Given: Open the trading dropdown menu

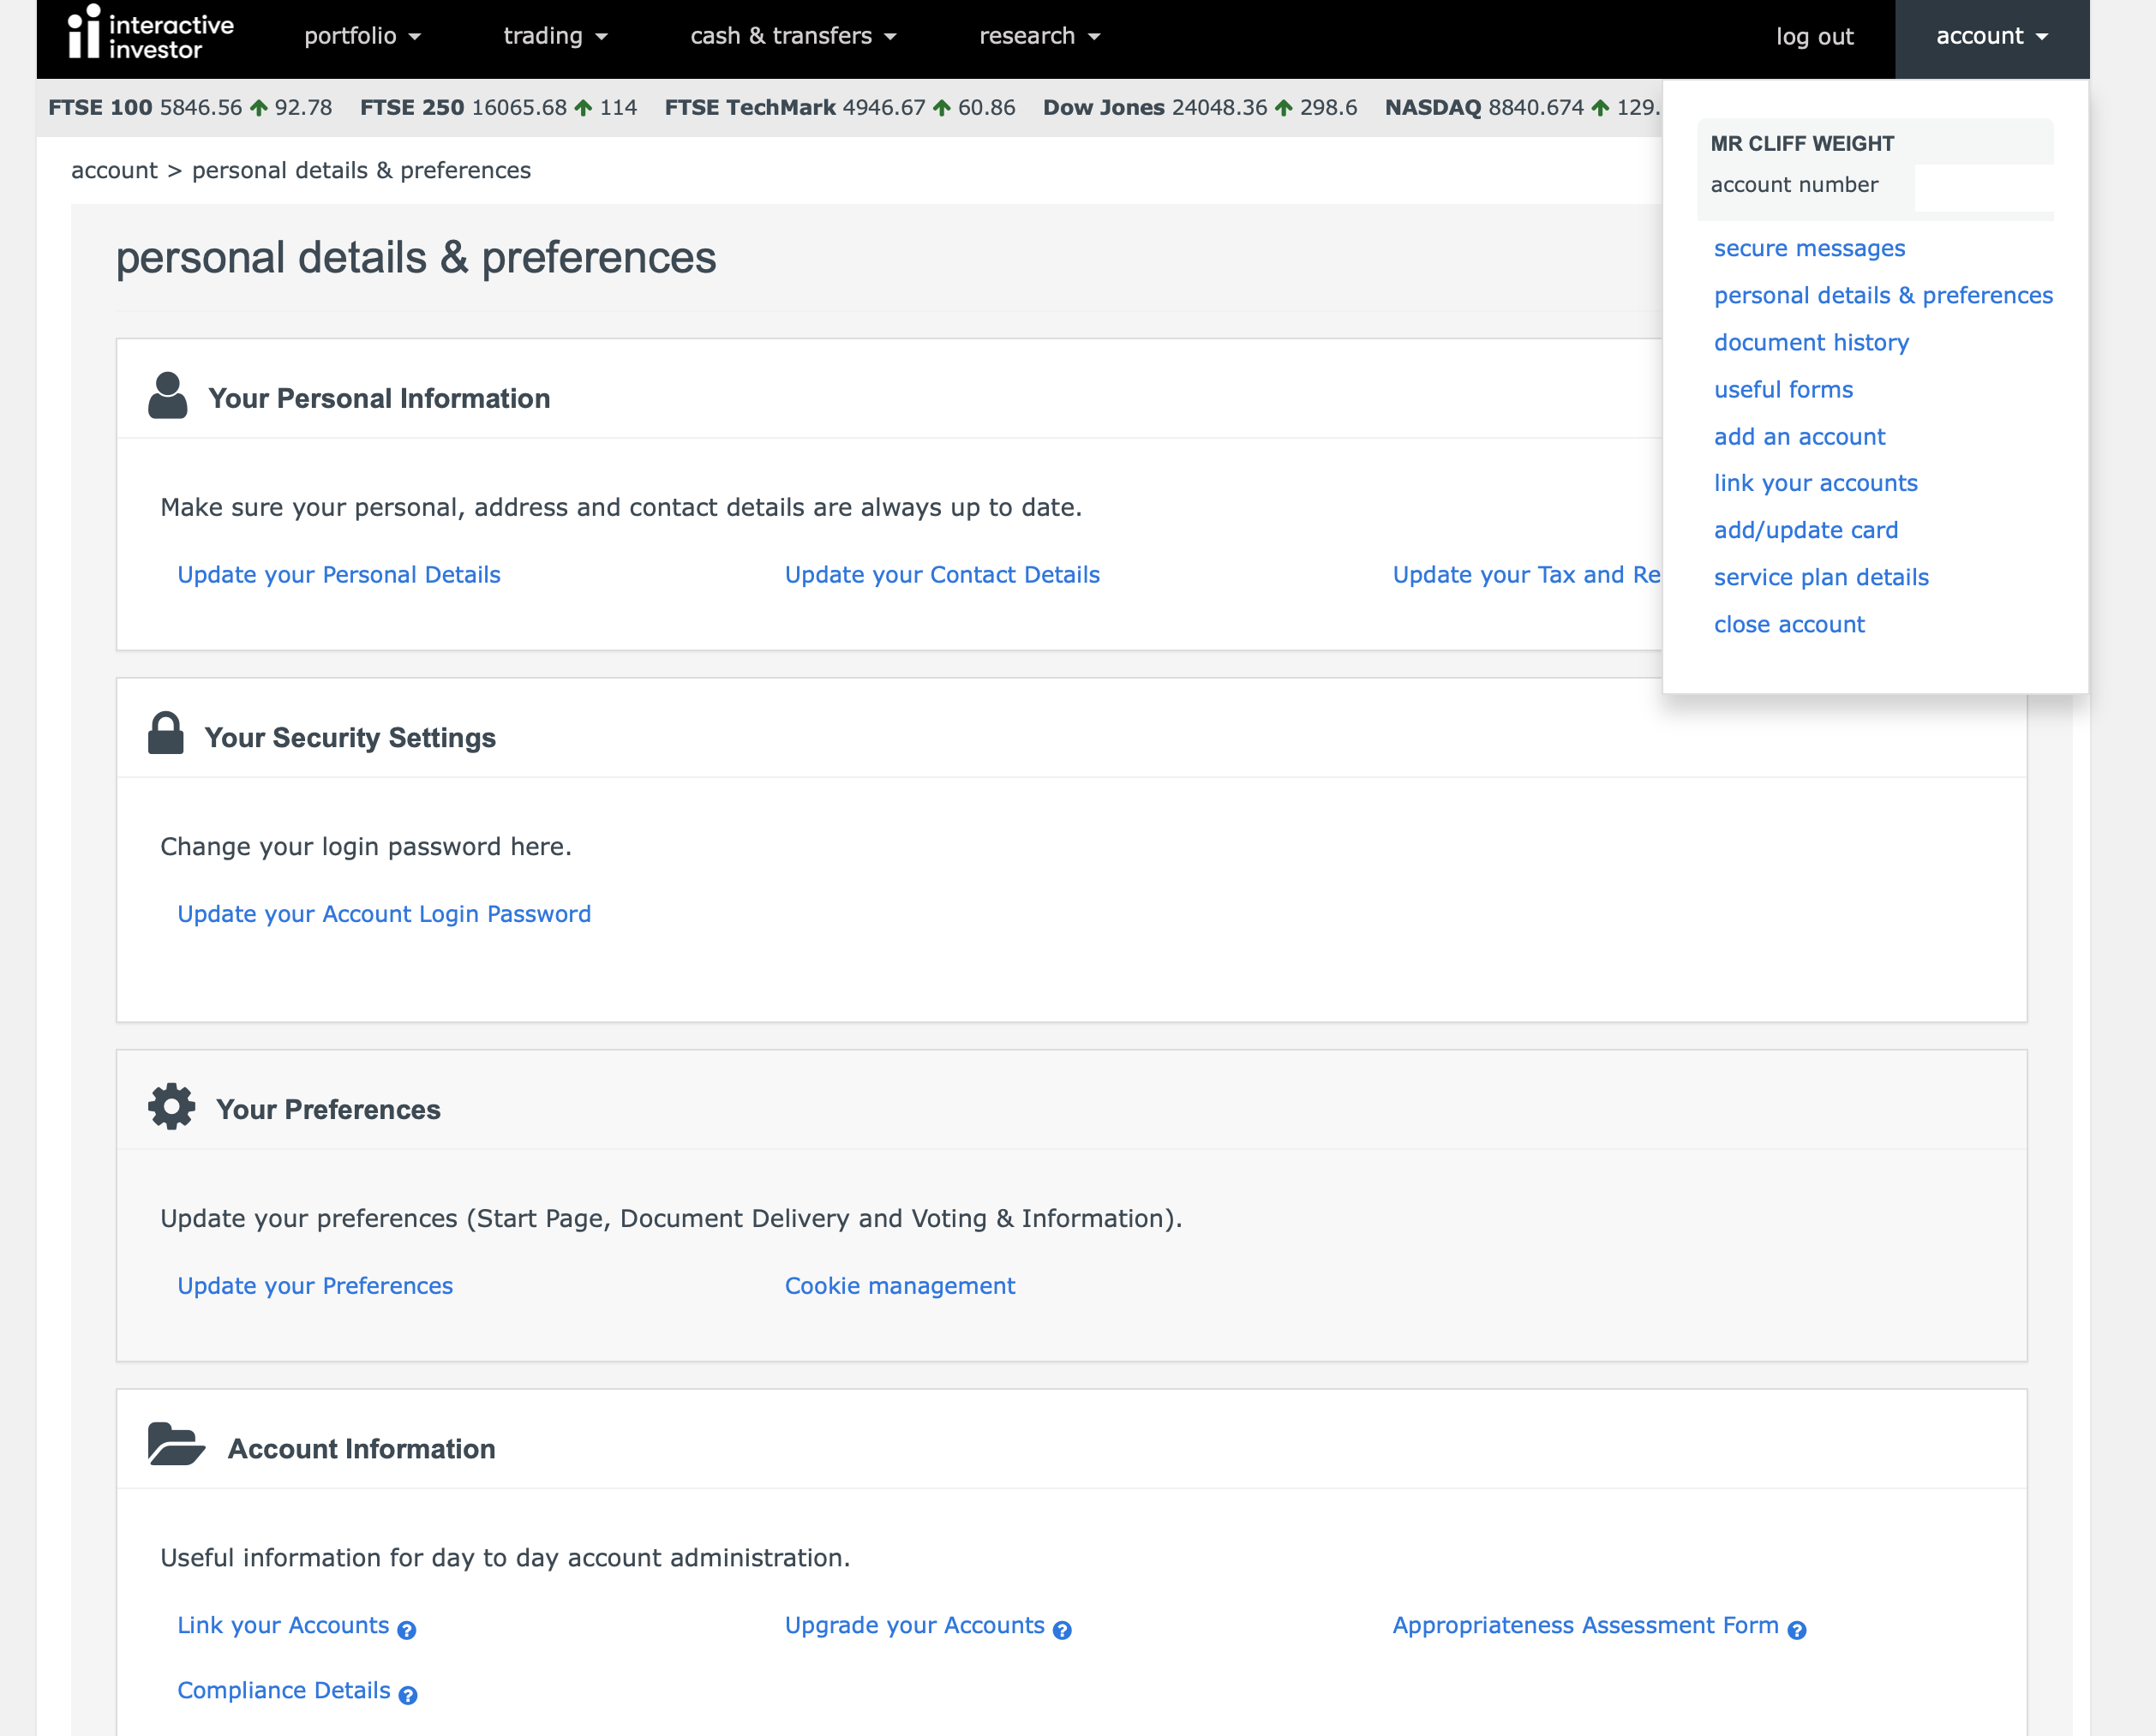Looking at the screenshot, I should (x=555, y=37).
